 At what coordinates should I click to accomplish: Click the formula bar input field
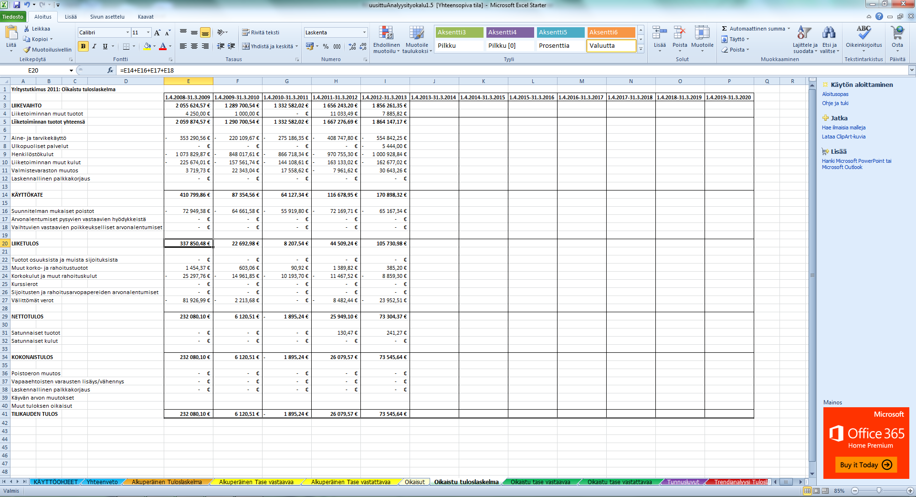click(x=513, y=70)
